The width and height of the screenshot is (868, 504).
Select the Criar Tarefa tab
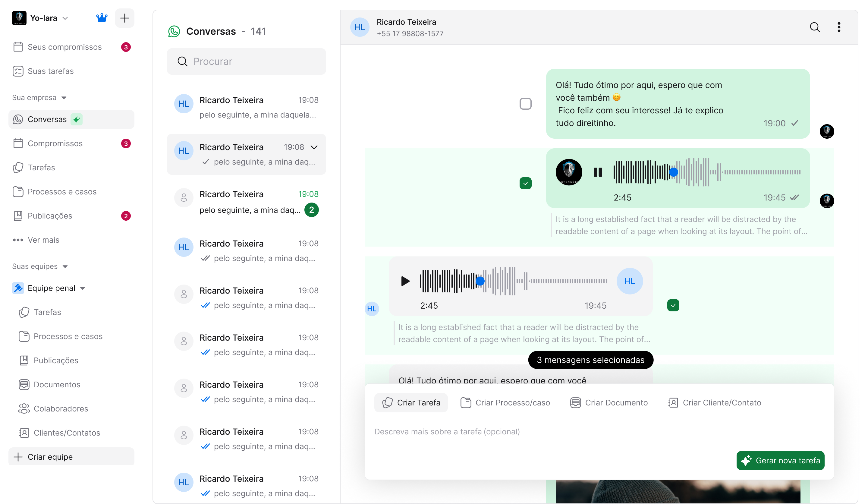point(411,403)
